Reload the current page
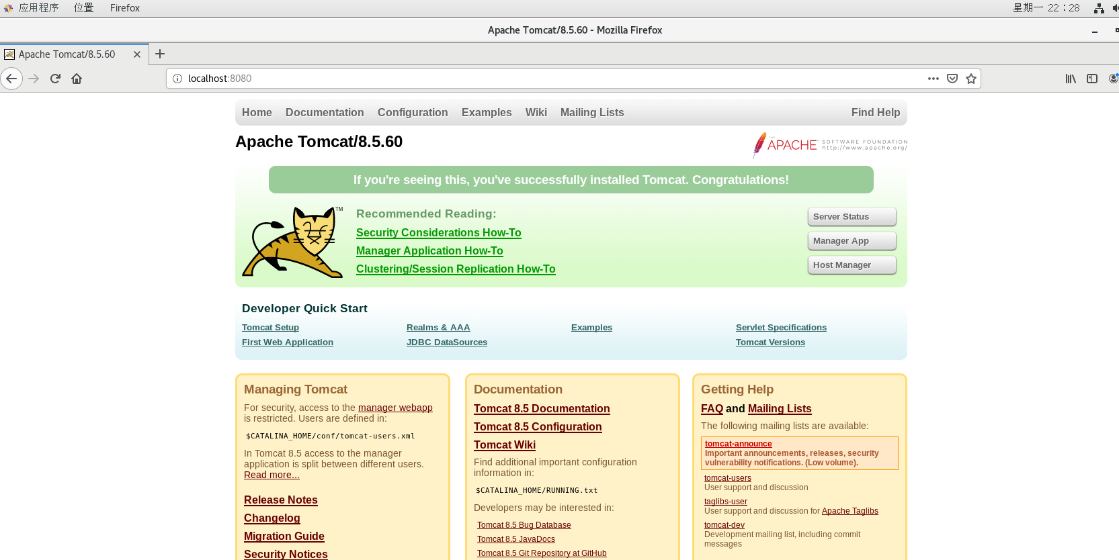The image size is (1119, 560). click(56, 79)
